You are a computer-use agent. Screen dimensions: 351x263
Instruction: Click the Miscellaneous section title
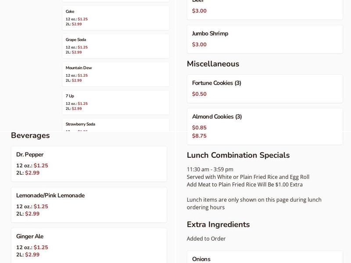coord(214,64)
